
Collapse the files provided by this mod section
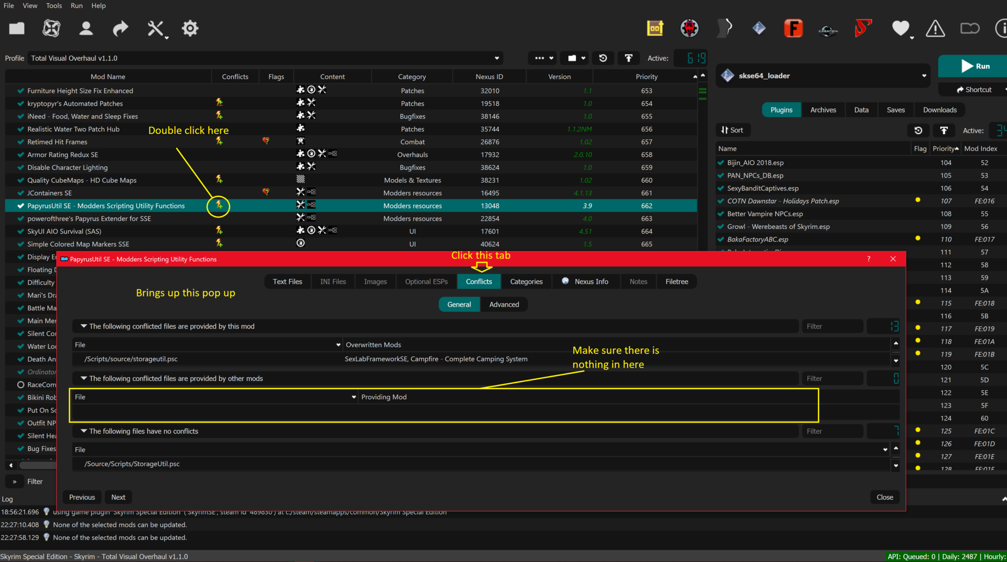(x=83, y=326)
